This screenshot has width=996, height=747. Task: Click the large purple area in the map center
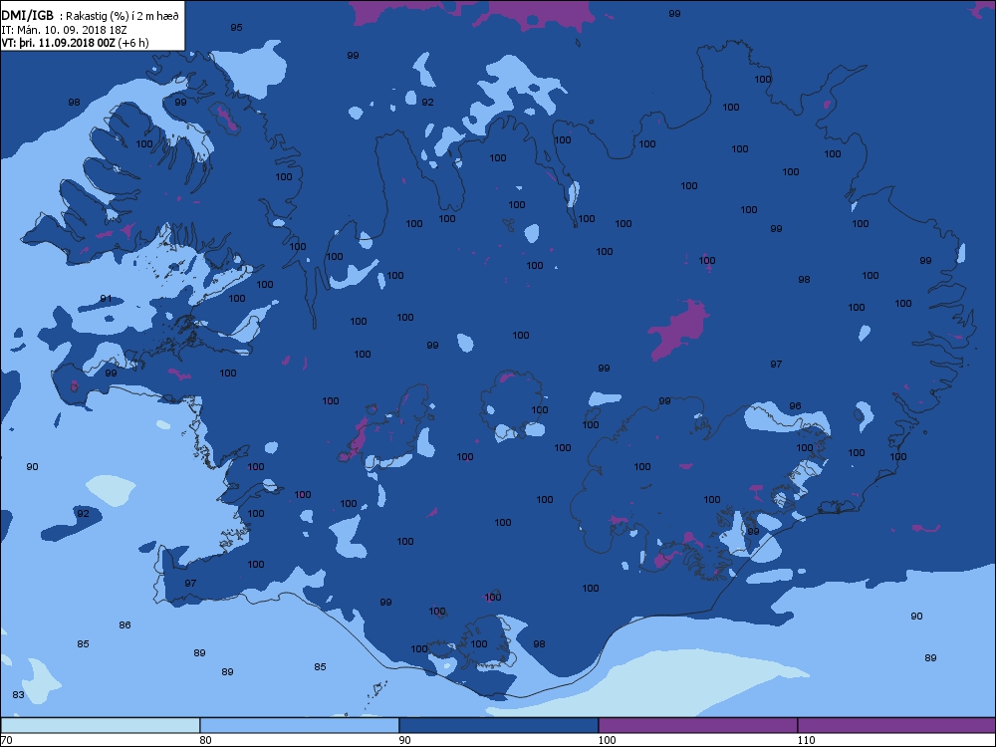[x=679, y=329]
